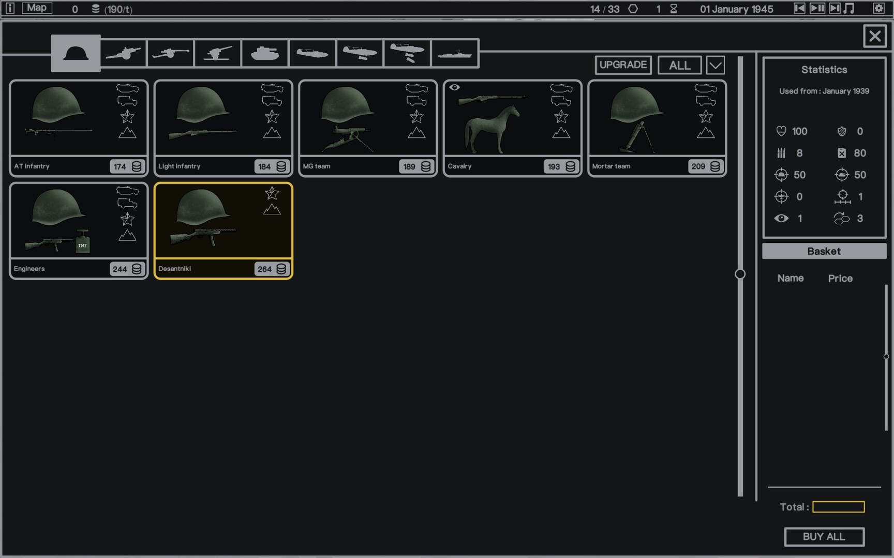Click the info icon in top-left corner
Image resolution: width=894 pixels, height=558 pixels.
(x=10, y=8)
